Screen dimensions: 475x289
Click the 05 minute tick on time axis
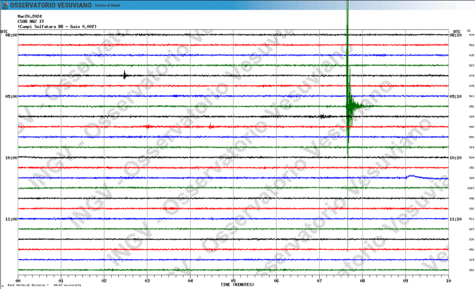233,281
